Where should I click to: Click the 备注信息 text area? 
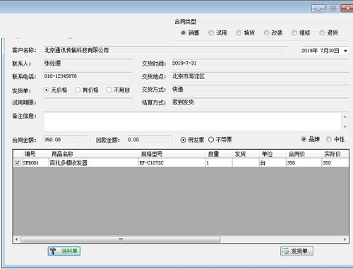tap(192, 121)
